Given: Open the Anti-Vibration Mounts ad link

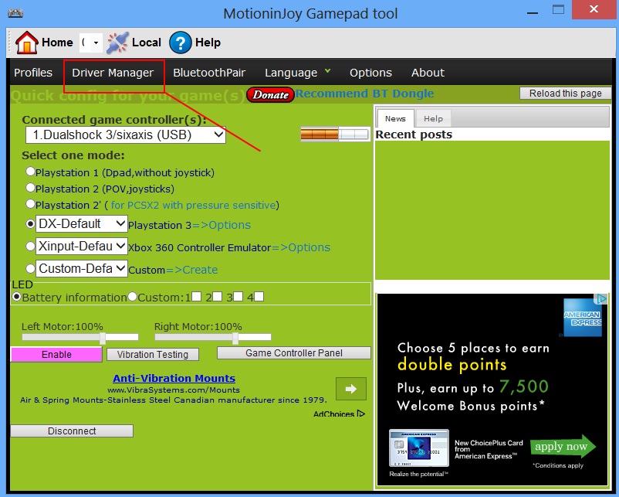Looking at the screenshot, I should (174, 378).
